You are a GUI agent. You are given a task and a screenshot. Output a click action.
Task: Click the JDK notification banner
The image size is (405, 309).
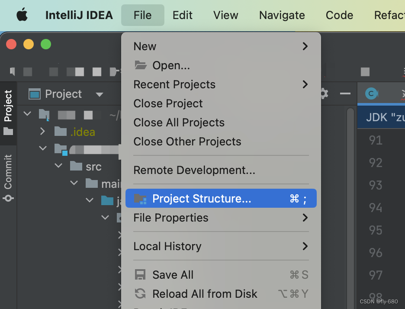[x=381, y=117]
